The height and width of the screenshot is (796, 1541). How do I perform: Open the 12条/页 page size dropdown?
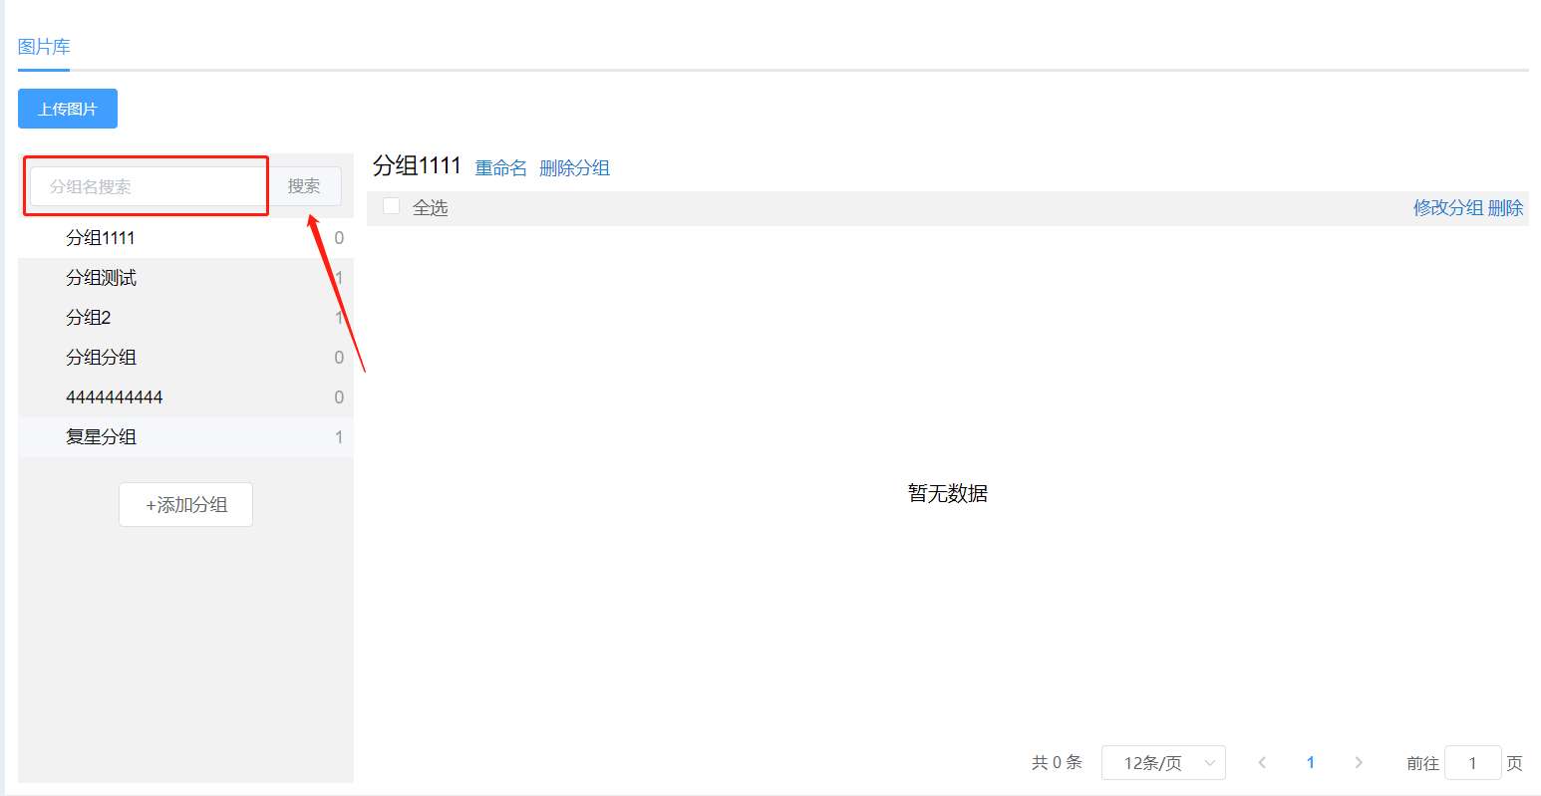1163,763
